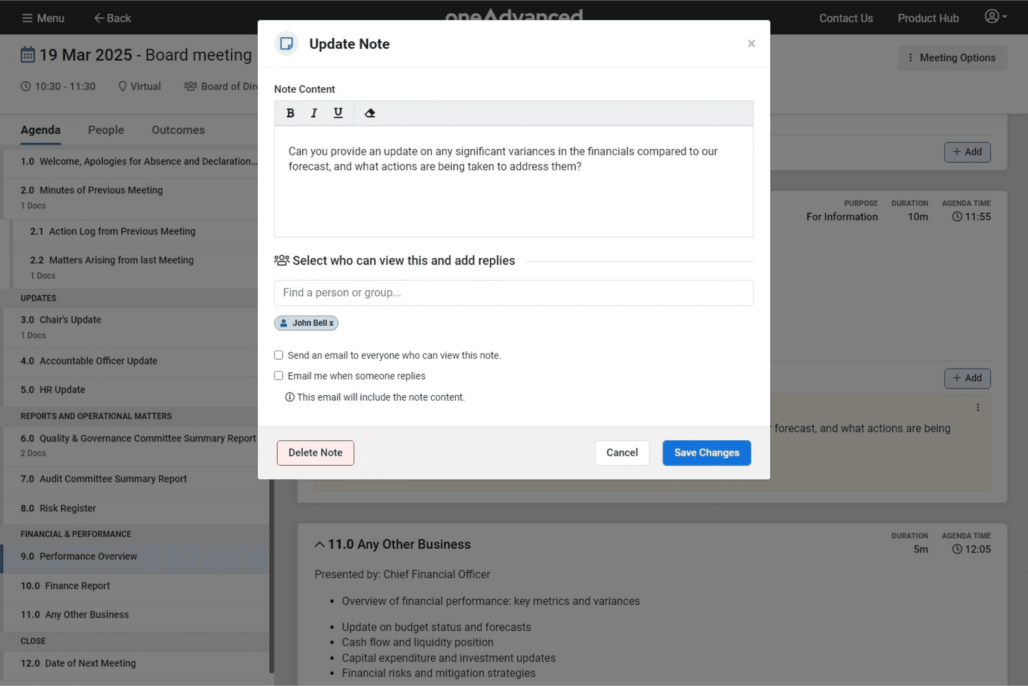The image size is (1028, 686).
Task: Toggle underline formatting in note editor
Action: 338,113
